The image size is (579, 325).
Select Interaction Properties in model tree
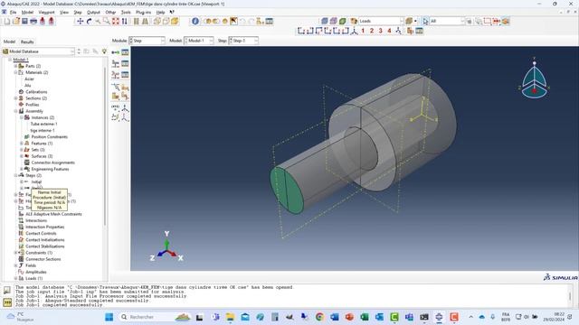coord(44,227)
